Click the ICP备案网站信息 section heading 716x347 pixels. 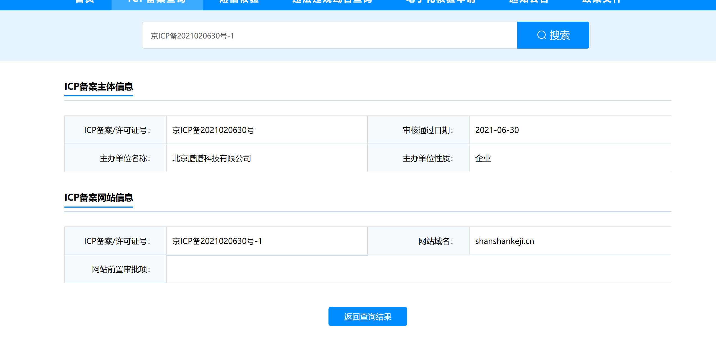tap(99, 198)
